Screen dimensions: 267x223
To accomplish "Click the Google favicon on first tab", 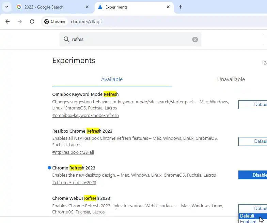I will click(x=19, y=7).
